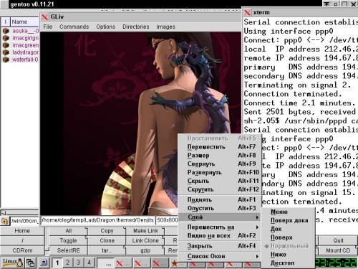Click the gentoo pane horizontal scrollbar
Screen dimensions: 358x269
pos(20,212)
